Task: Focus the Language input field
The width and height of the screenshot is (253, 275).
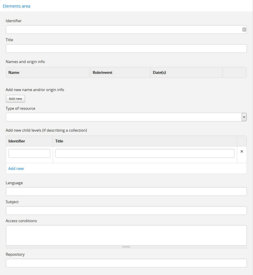Action: pos(126,192)
